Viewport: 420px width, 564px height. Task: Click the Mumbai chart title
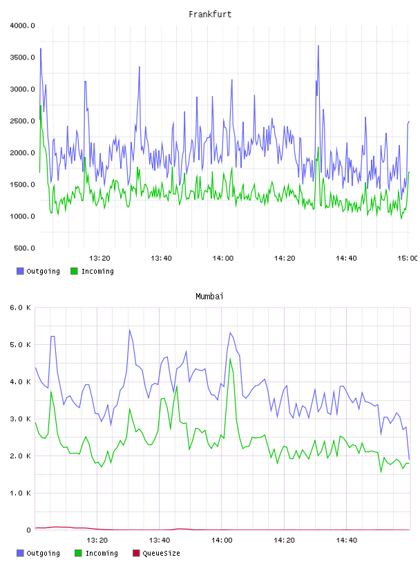[x=209, y=297]
